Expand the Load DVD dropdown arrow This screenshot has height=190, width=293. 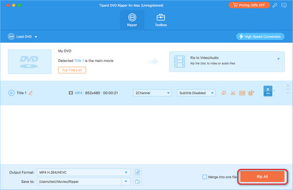click(36, 37)
